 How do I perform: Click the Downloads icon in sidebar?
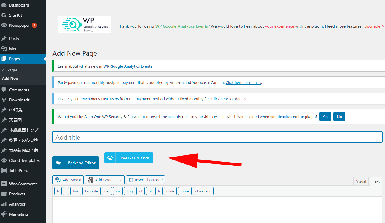(x=4, y=100)
